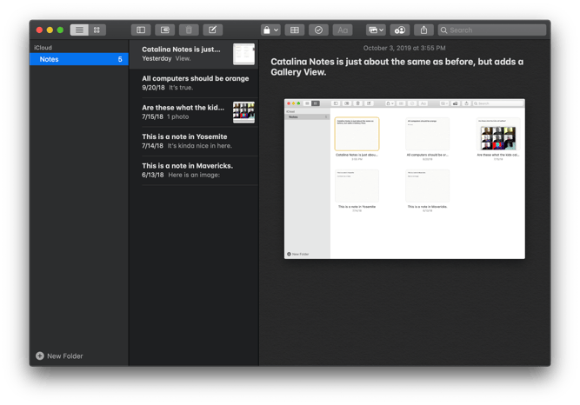Open the Catalina Notes is just... note
Screen dimensions: 580x405
pyautogui.click(x=194, y=54)
